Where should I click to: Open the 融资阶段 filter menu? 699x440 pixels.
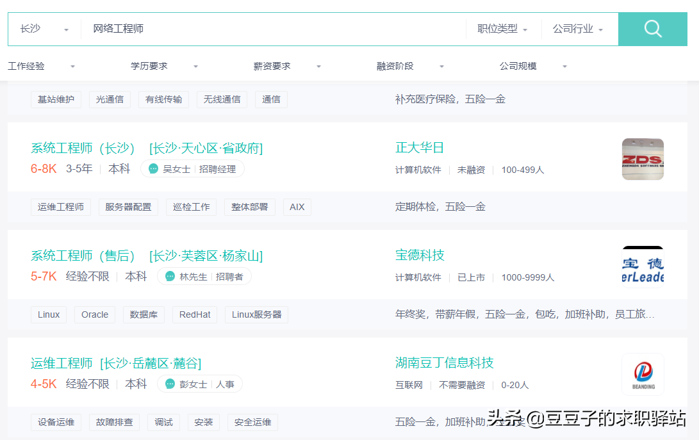(x=411, y=66)
